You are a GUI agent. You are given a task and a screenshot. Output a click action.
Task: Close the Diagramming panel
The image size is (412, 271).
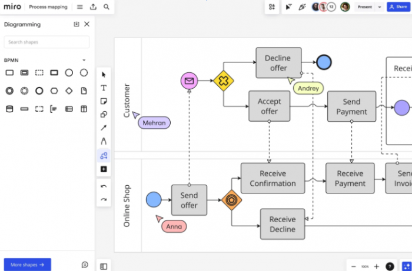click(87, 25)
